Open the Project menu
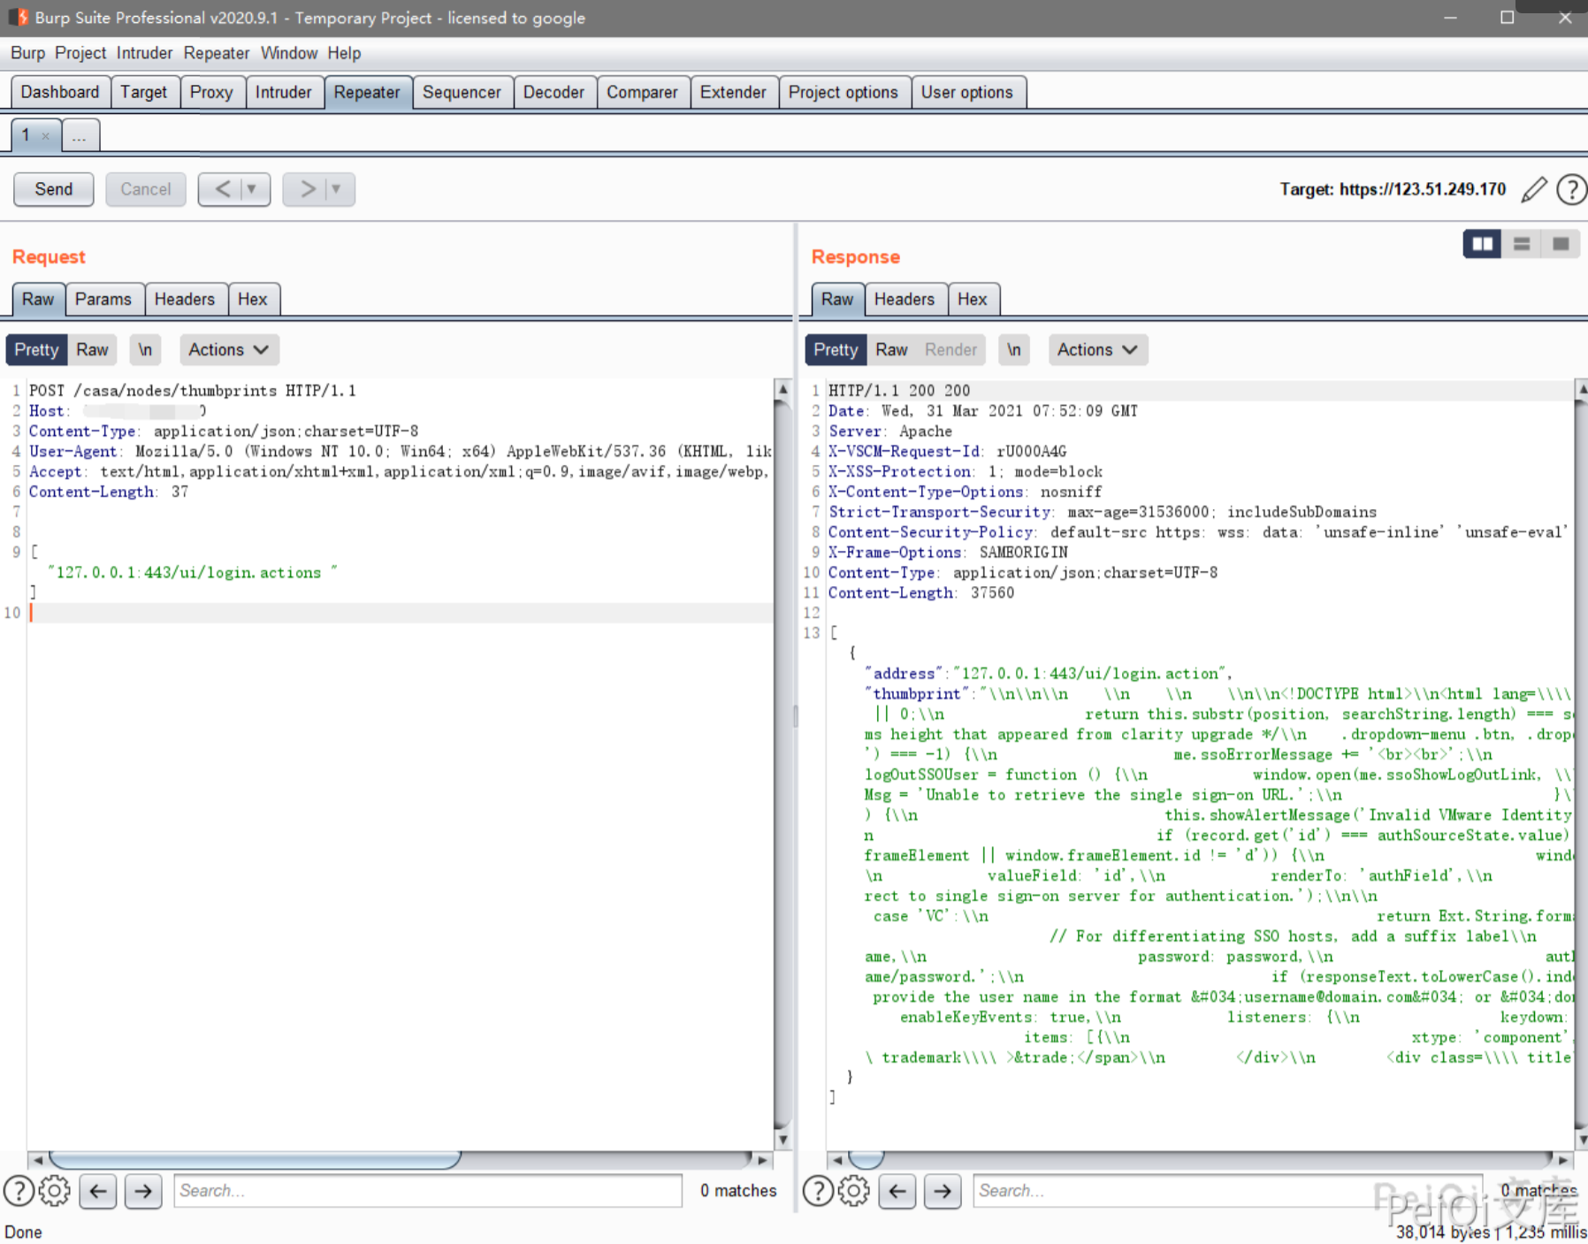 80,53
